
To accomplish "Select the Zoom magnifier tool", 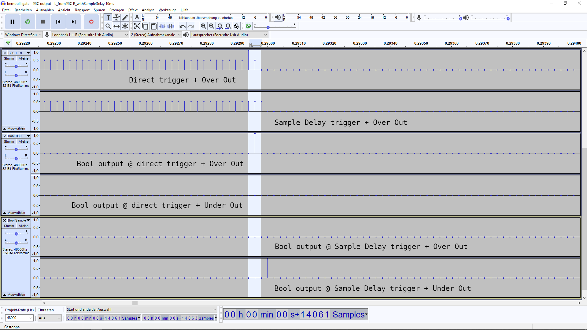I will click(108, 26).
